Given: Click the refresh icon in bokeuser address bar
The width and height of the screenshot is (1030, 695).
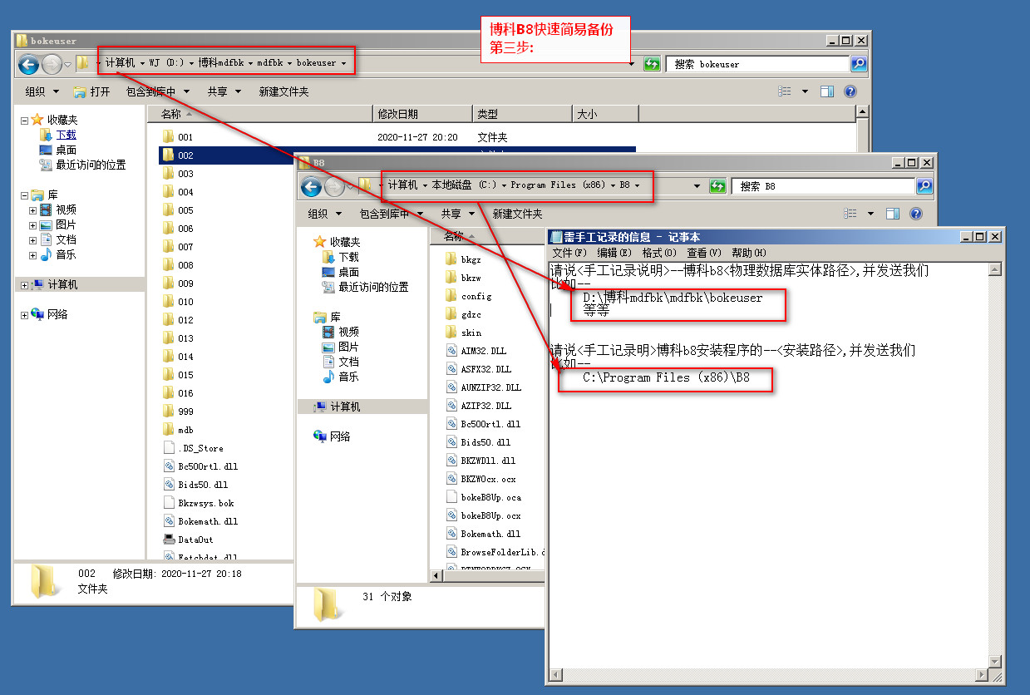Looking at the screenshot, I should tap(652, 64).
